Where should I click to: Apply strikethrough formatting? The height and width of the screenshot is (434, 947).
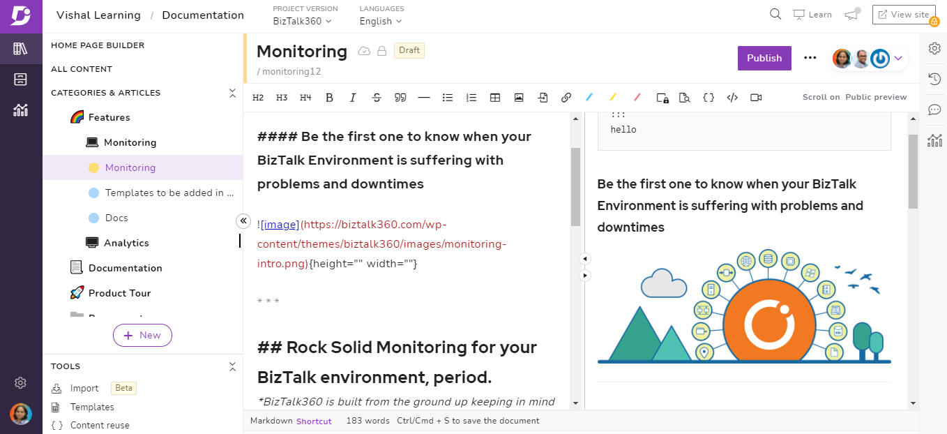click(x=377, y=98)
